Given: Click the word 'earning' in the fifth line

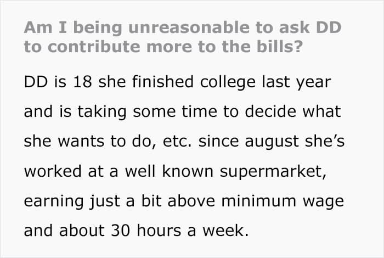Looking at the screenshot, I should click(x=54, y=202).
